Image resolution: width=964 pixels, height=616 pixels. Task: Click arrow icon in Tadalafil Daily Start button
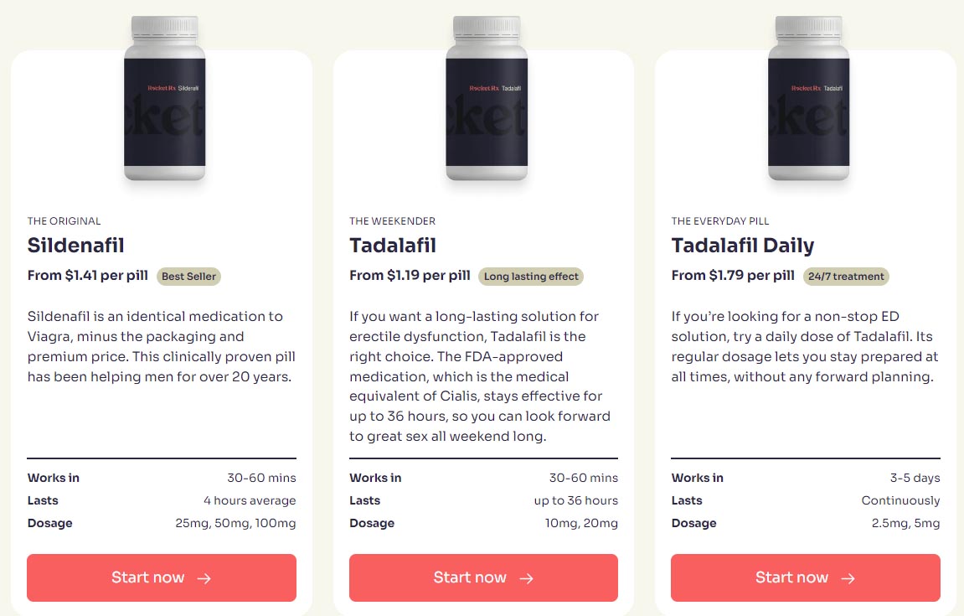[x=848, y=577]
